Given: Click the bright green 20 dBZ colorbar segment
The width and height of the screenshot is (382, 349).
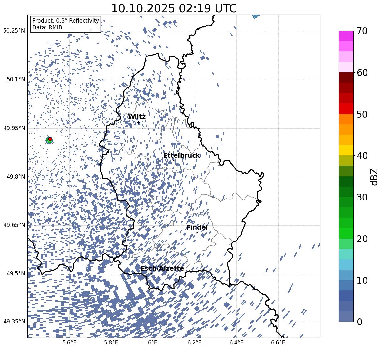Looking at the screenshot, I should pos(346,233).
